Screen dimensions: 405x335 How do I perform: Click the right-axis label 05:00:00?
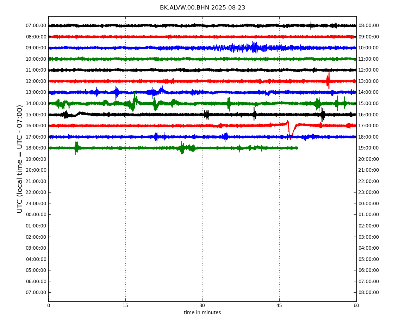[x=369, y=259]
